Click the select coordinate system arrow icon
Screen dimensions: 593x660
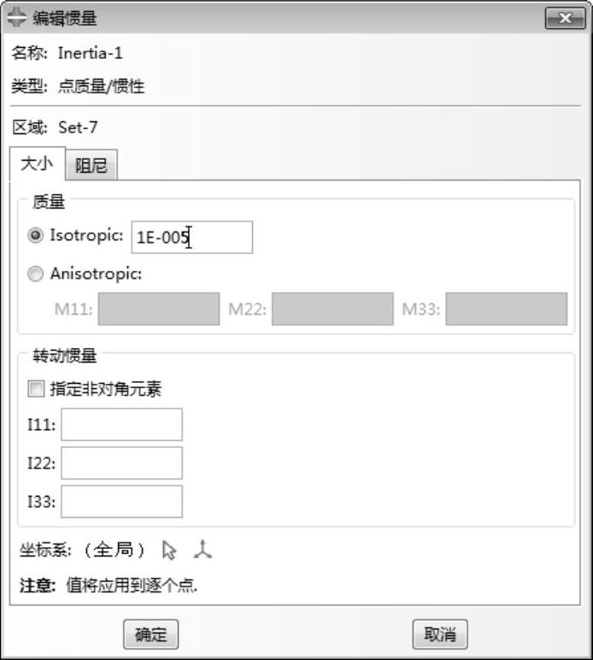pyautogui.click(x=169, y=550)
